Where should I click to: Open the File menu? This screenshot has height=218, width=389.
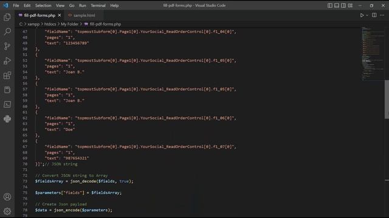[16, 5]
